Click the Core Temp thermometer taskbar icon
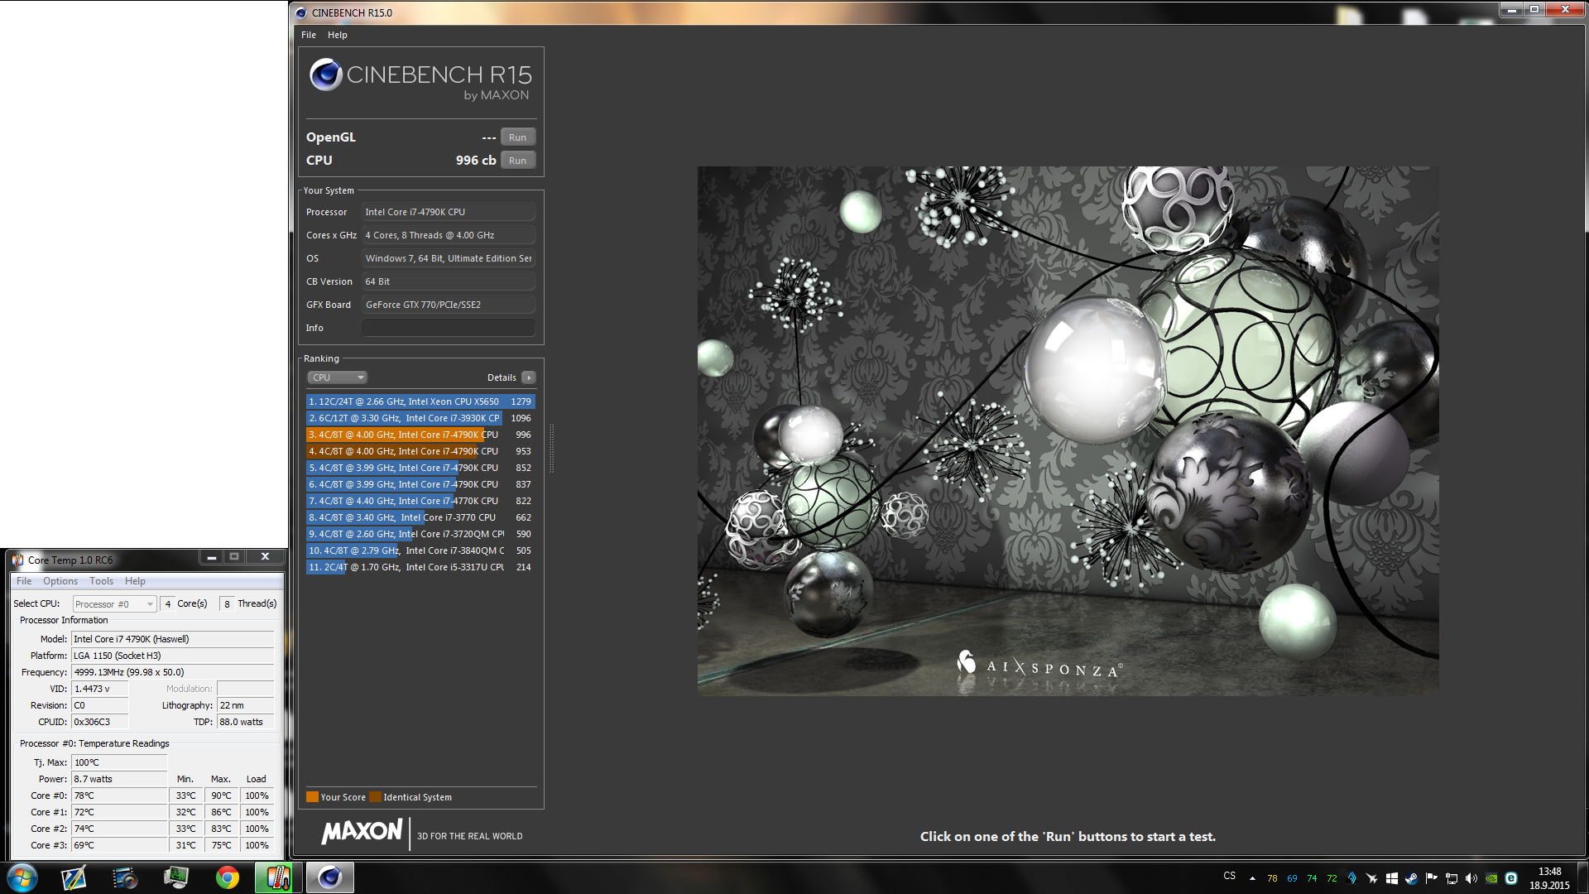Image resolution: width=1589 pixels, height=894 pixels. (277, 877)
